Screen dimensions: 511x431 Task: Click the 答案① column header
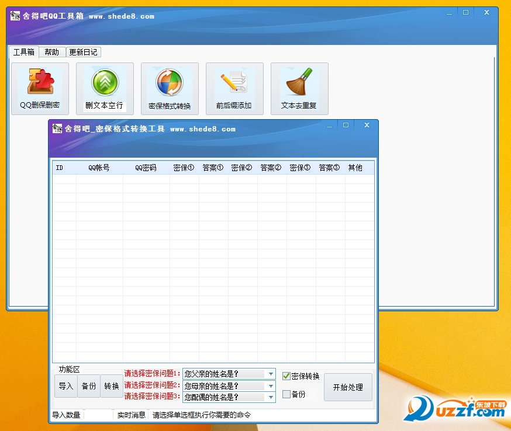click(213, 168)
